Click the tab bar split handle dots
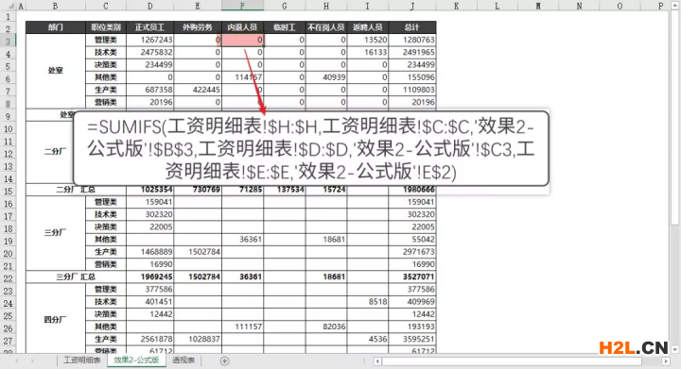The height and width of the screenshot is (369, 681). [364, 361]
